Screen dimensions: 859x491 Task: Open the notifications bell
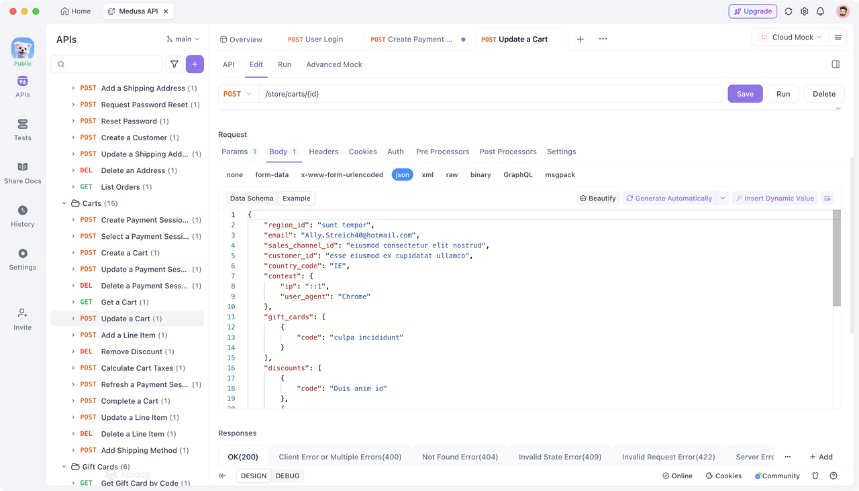coord(820,11)
